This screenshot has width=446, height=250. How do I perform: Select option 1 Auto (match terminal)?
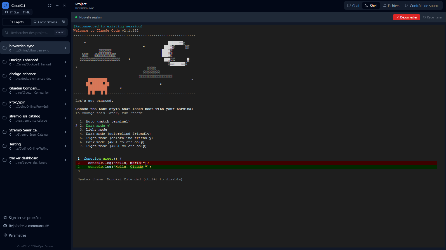105,121
